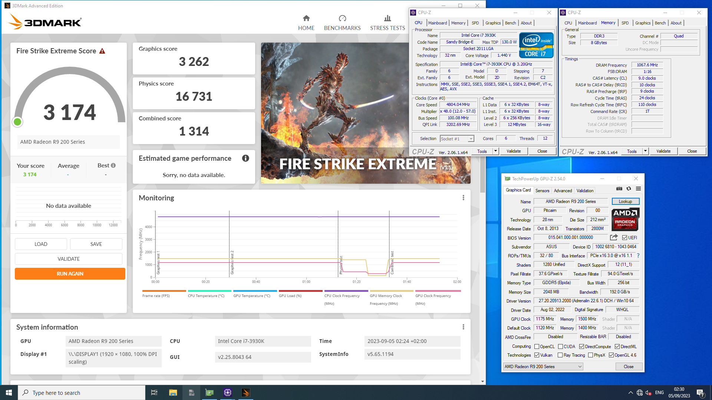Image resolution: width=712 pixels, height=400 pixels.
Task: Switch to Bench tab in left CPU-Z window
Action: (510, 23)
